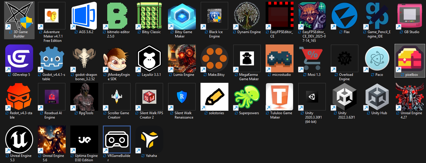This screenshot has height=163, width=426.
Task: Launch Adventure Maker v4.7.1 Free Edition
Action: (52, 16)
